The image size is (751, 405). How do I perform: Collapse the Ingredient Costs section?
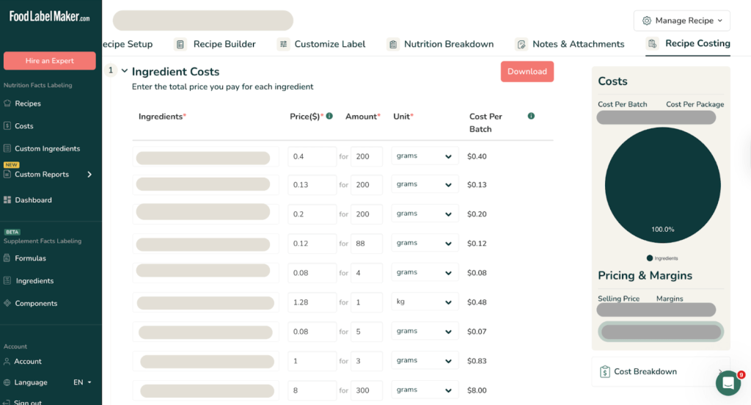pos(125,71)
